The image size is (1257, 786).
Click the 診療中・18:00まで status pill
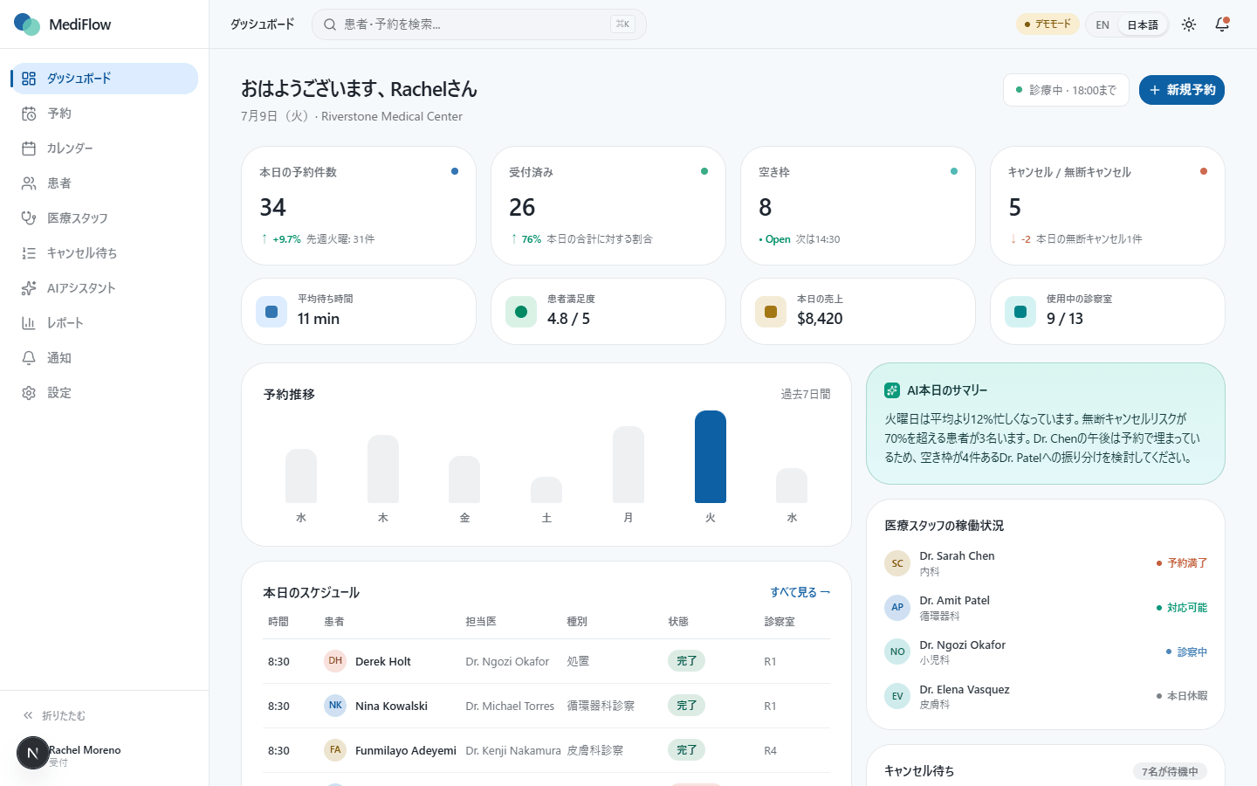[x=1066, y=90]
